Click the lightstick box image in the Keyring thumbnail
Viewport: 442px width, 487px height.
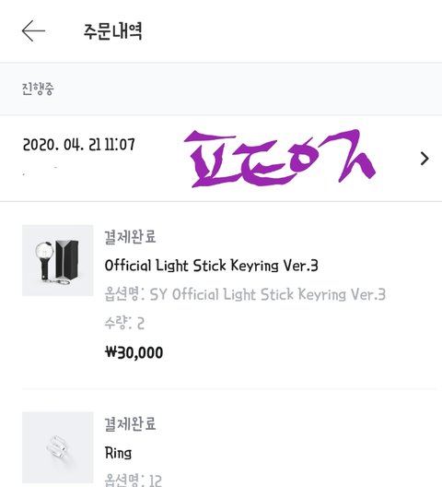(66, 259)
